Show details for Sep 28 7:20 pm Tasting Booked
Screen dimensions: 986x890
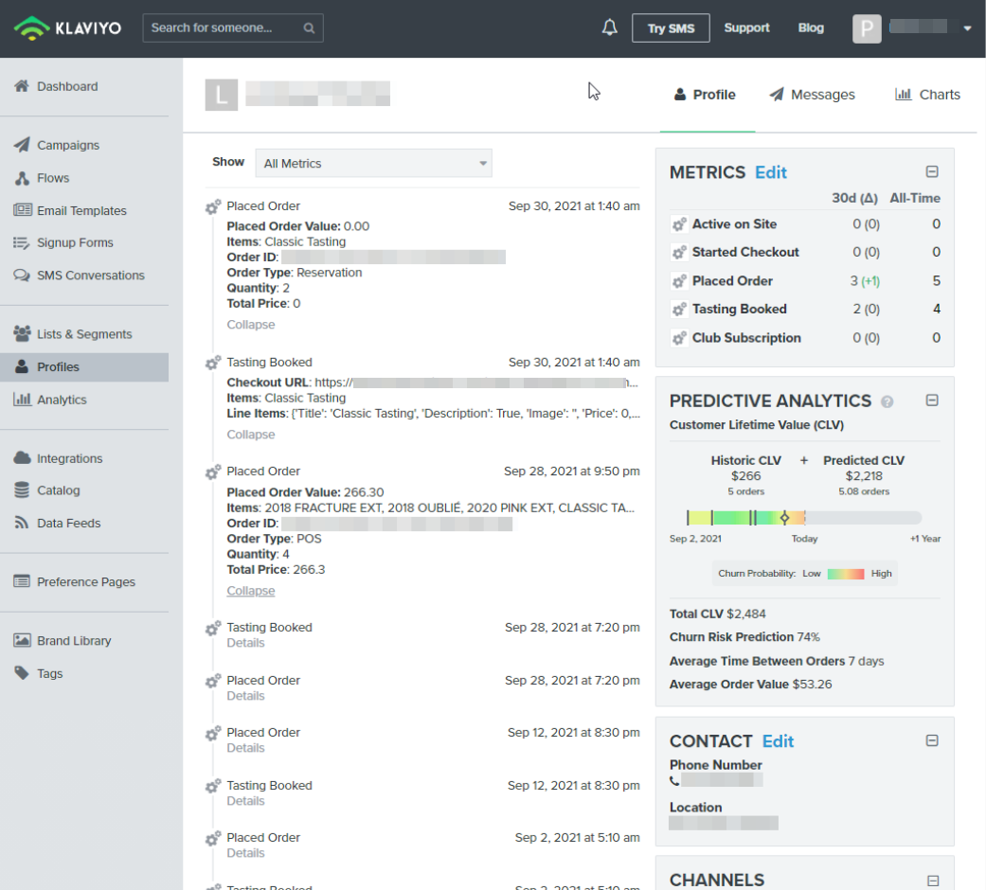(245, 643)
